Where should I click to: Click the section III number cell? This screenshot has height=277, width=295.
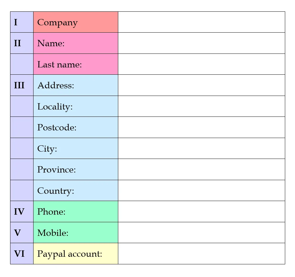22,85
